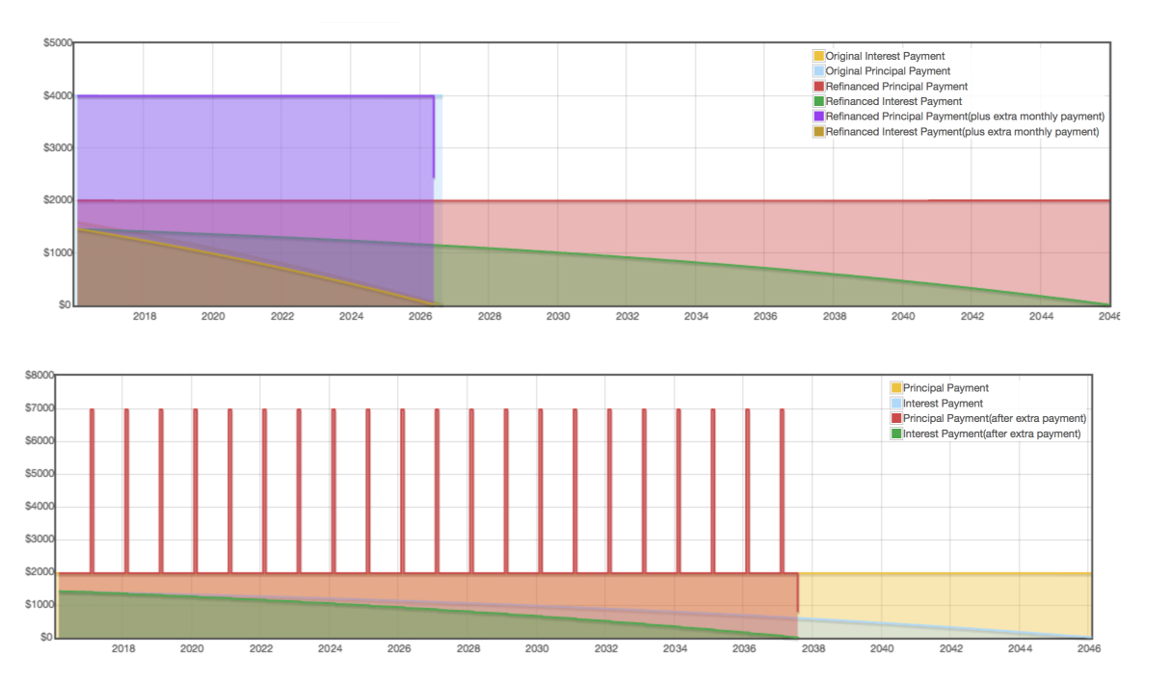Click the yellow Principal Payment swatch in lower legend
The width and height of the screenshot is (1171, 683).
click(x=896, y=388)
